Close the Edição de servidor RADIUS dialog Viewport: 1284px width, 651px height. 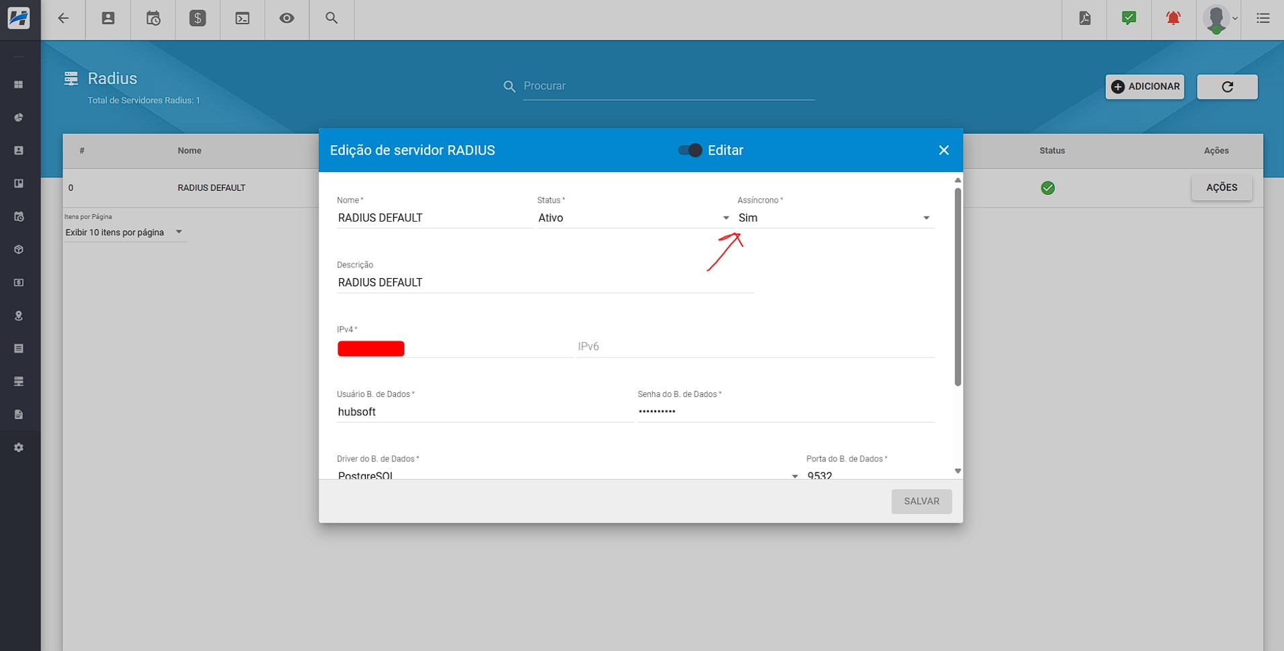944,150
